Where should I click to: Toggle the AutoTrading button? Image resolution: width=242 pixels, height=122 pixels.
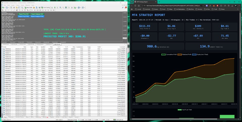click(46, 8)
